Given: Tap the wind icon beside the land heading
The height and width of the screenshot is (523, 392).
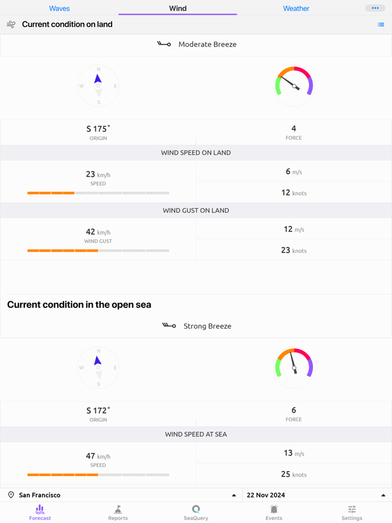Looking at the screenshot, I should (x=11, y=24).
